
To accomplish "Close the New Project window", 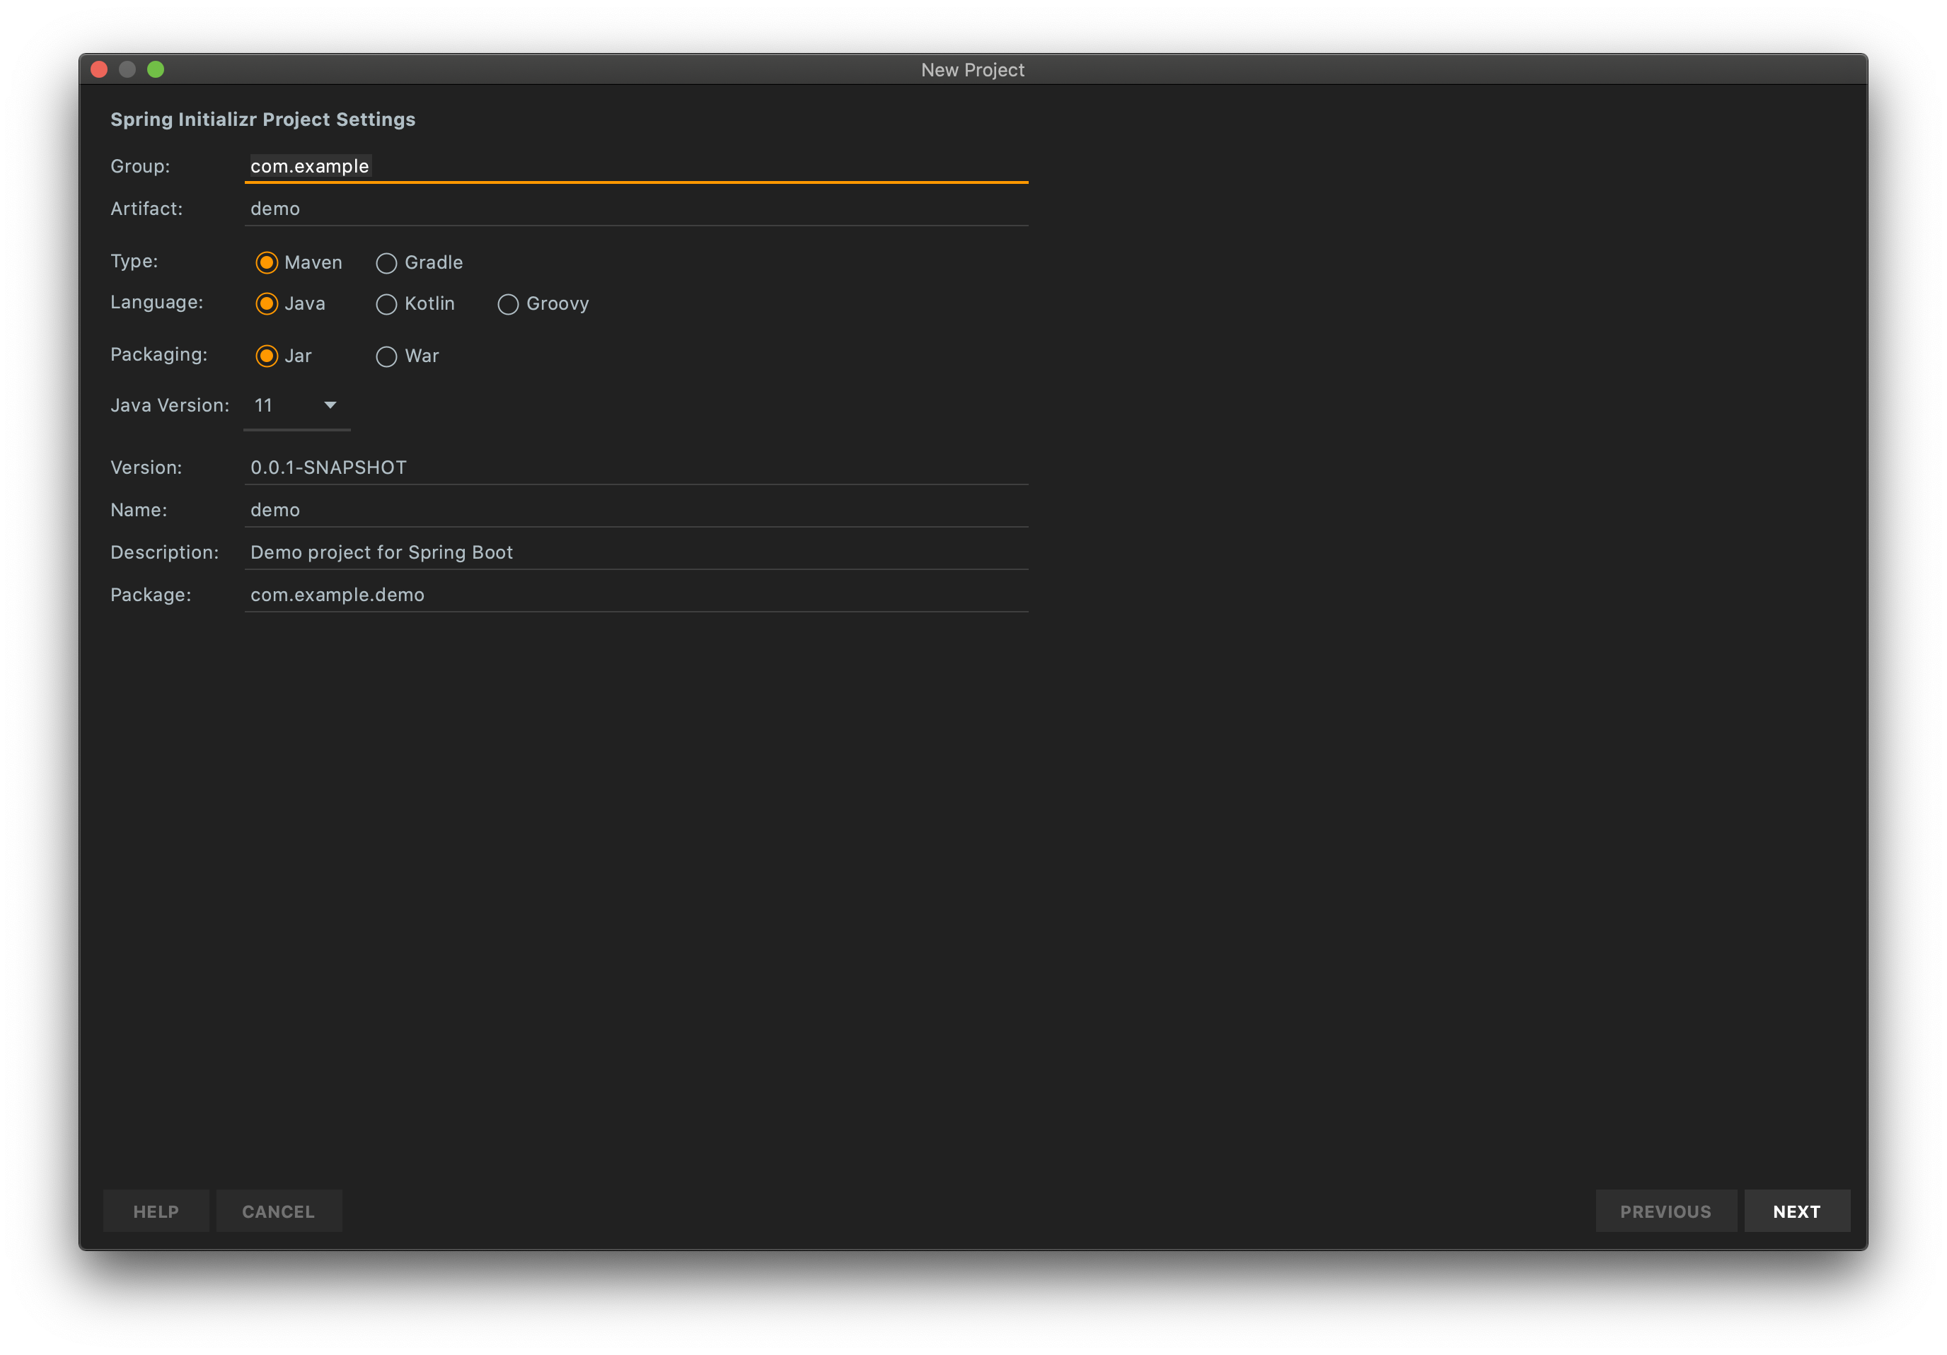I will tap(99, 69).
